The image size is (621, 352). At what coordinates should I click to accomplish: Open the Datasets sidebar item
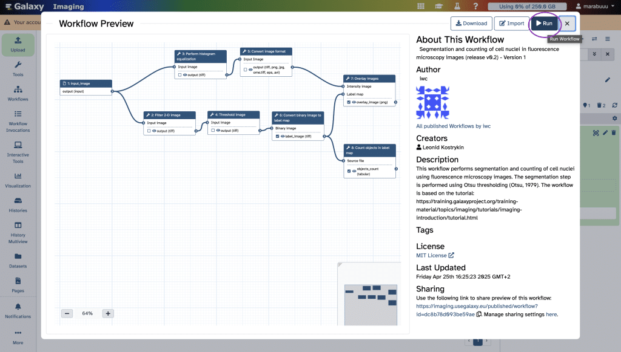(x=18, y=260)
